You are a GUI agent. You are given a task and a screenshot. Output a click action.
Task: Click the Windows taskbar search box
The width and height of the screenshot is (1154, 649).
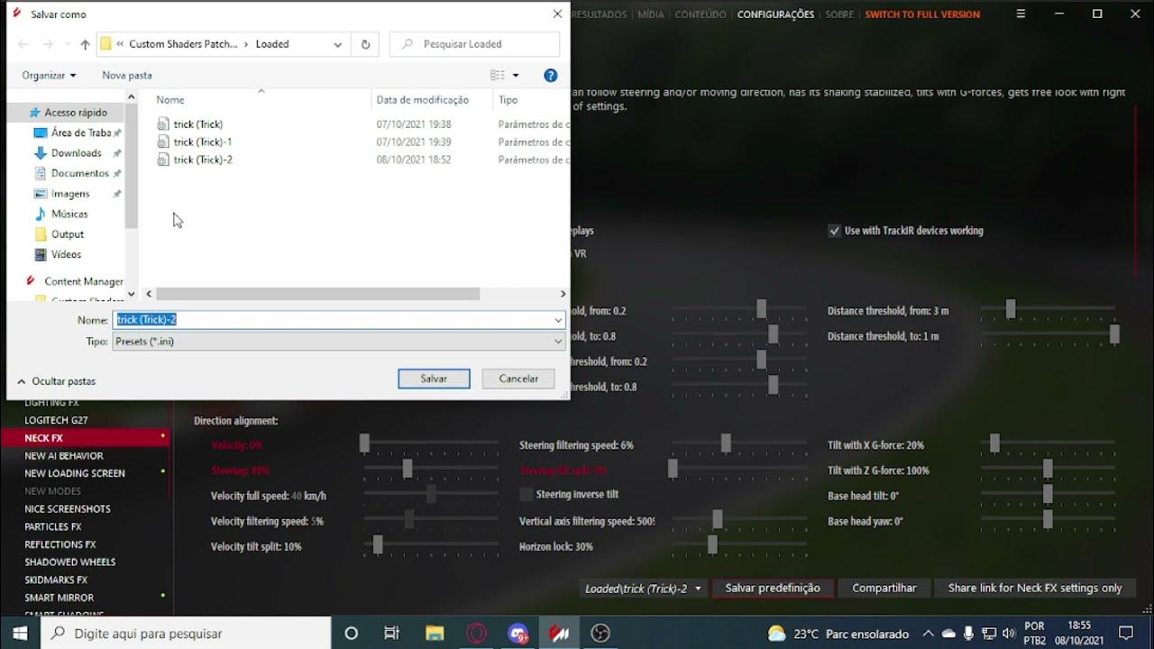click(186, 634)
